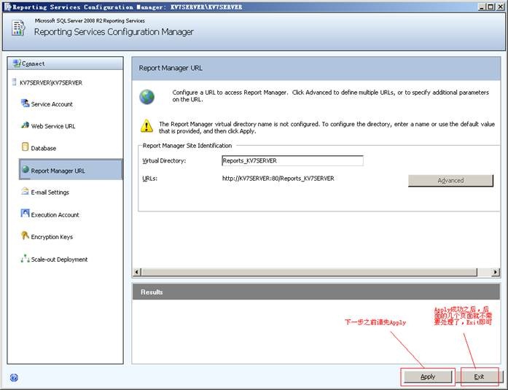Open the Scale-out Deployment page

59,259
